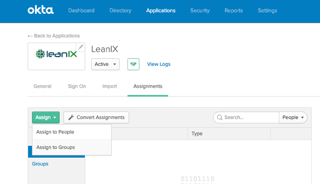Open the People filter dropdown
This screenshot has width=320, height=184.
[293, 117]
